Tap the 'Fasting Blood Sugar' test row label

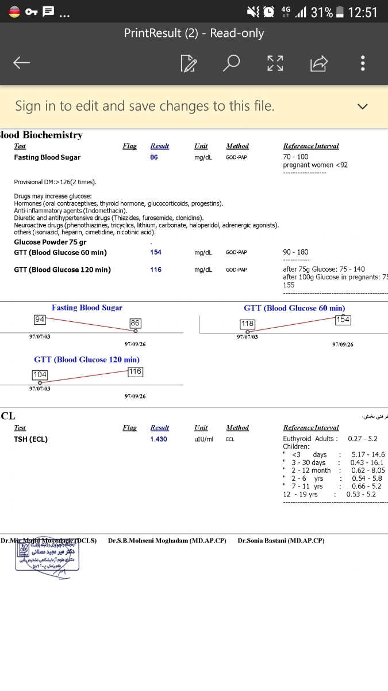coord(47,157)
